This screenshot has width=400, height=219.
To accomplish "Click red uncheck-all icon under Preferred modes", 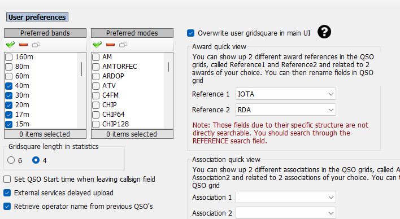I will [x=111, y=45].
